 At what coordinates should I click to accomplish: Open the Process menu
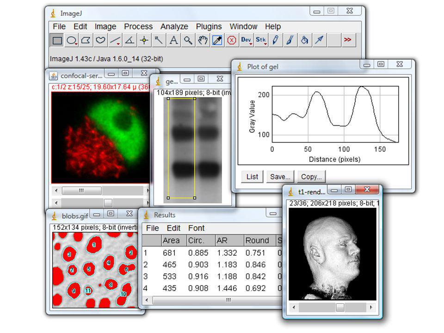click(138, 27)
